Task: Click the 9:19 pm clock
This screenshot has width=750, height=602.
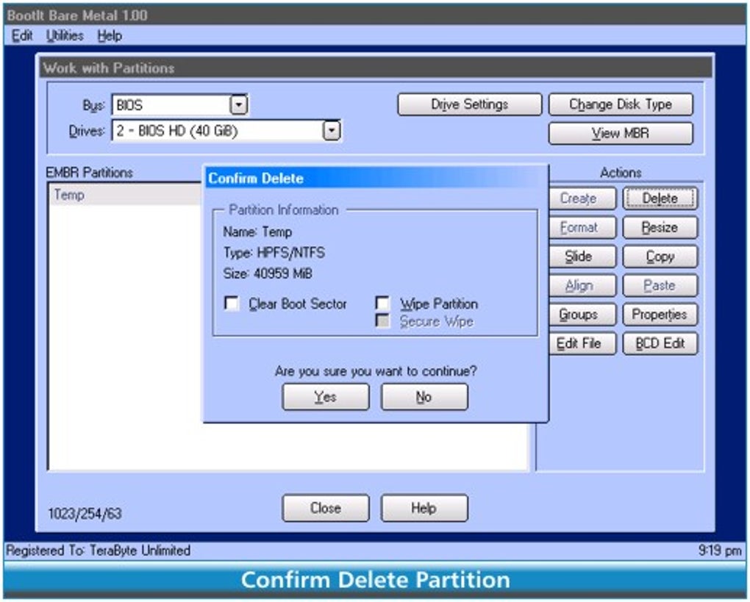Action: (719, 551)
